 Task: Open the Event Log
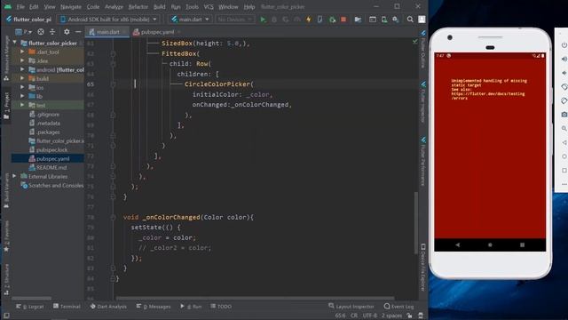398,307
